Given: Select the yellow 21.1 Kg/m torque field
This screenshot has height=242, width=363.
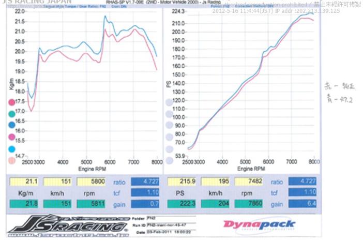Looking at the screenshot, I should pos(23,182).
